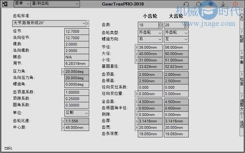Click the 大齿轮 齿数 field showing 28
245x153 pixels.
174,25
